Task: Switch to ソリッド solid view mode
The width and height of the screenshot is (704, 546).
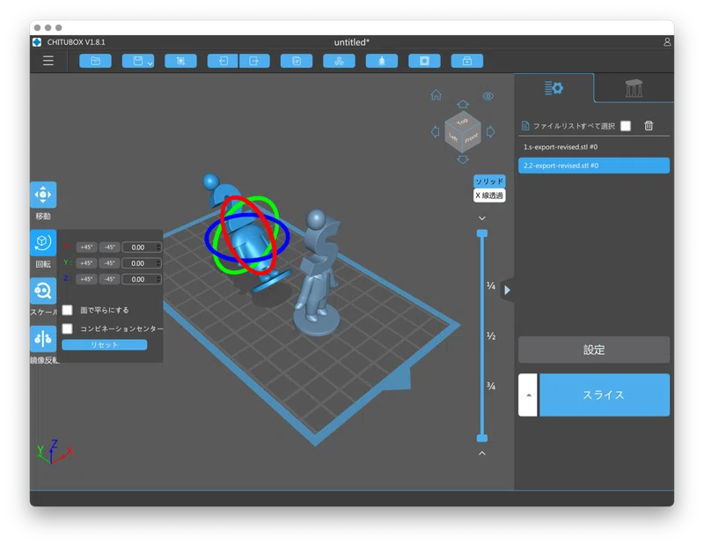Action: point(489,181)
